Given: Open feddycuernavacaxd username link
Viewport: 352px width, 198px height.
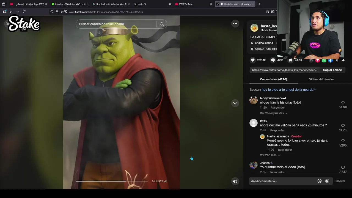Looking at the screenshot, I should click(x=273, y=98).
